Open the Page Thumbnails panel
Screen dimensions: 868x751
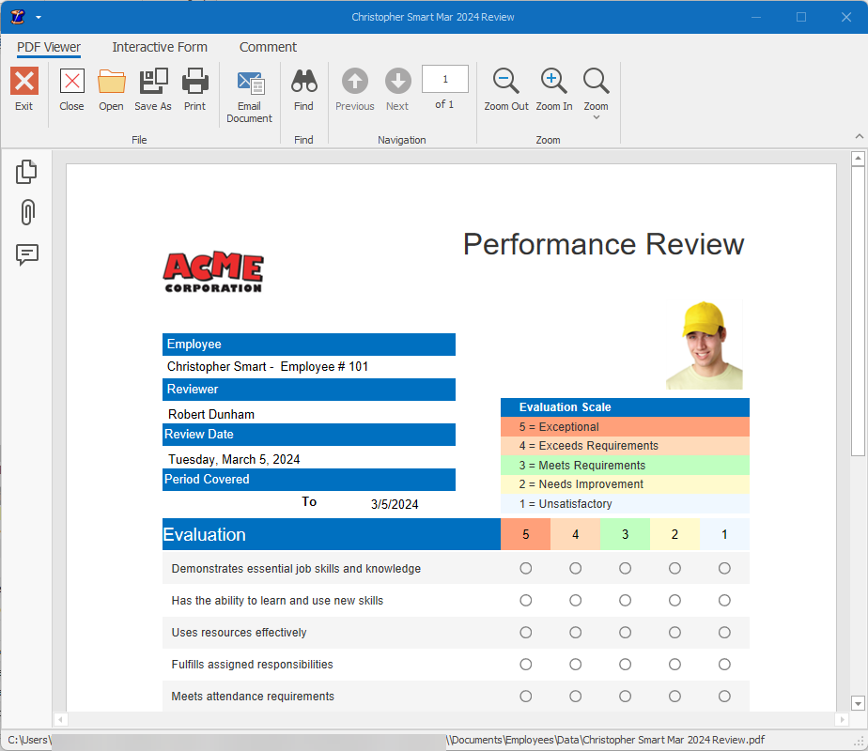[25, 171]
